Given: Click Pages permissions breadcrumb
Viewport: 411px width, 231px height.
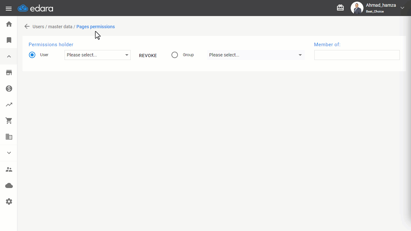Looking at the screenshot, I should 95,27.
